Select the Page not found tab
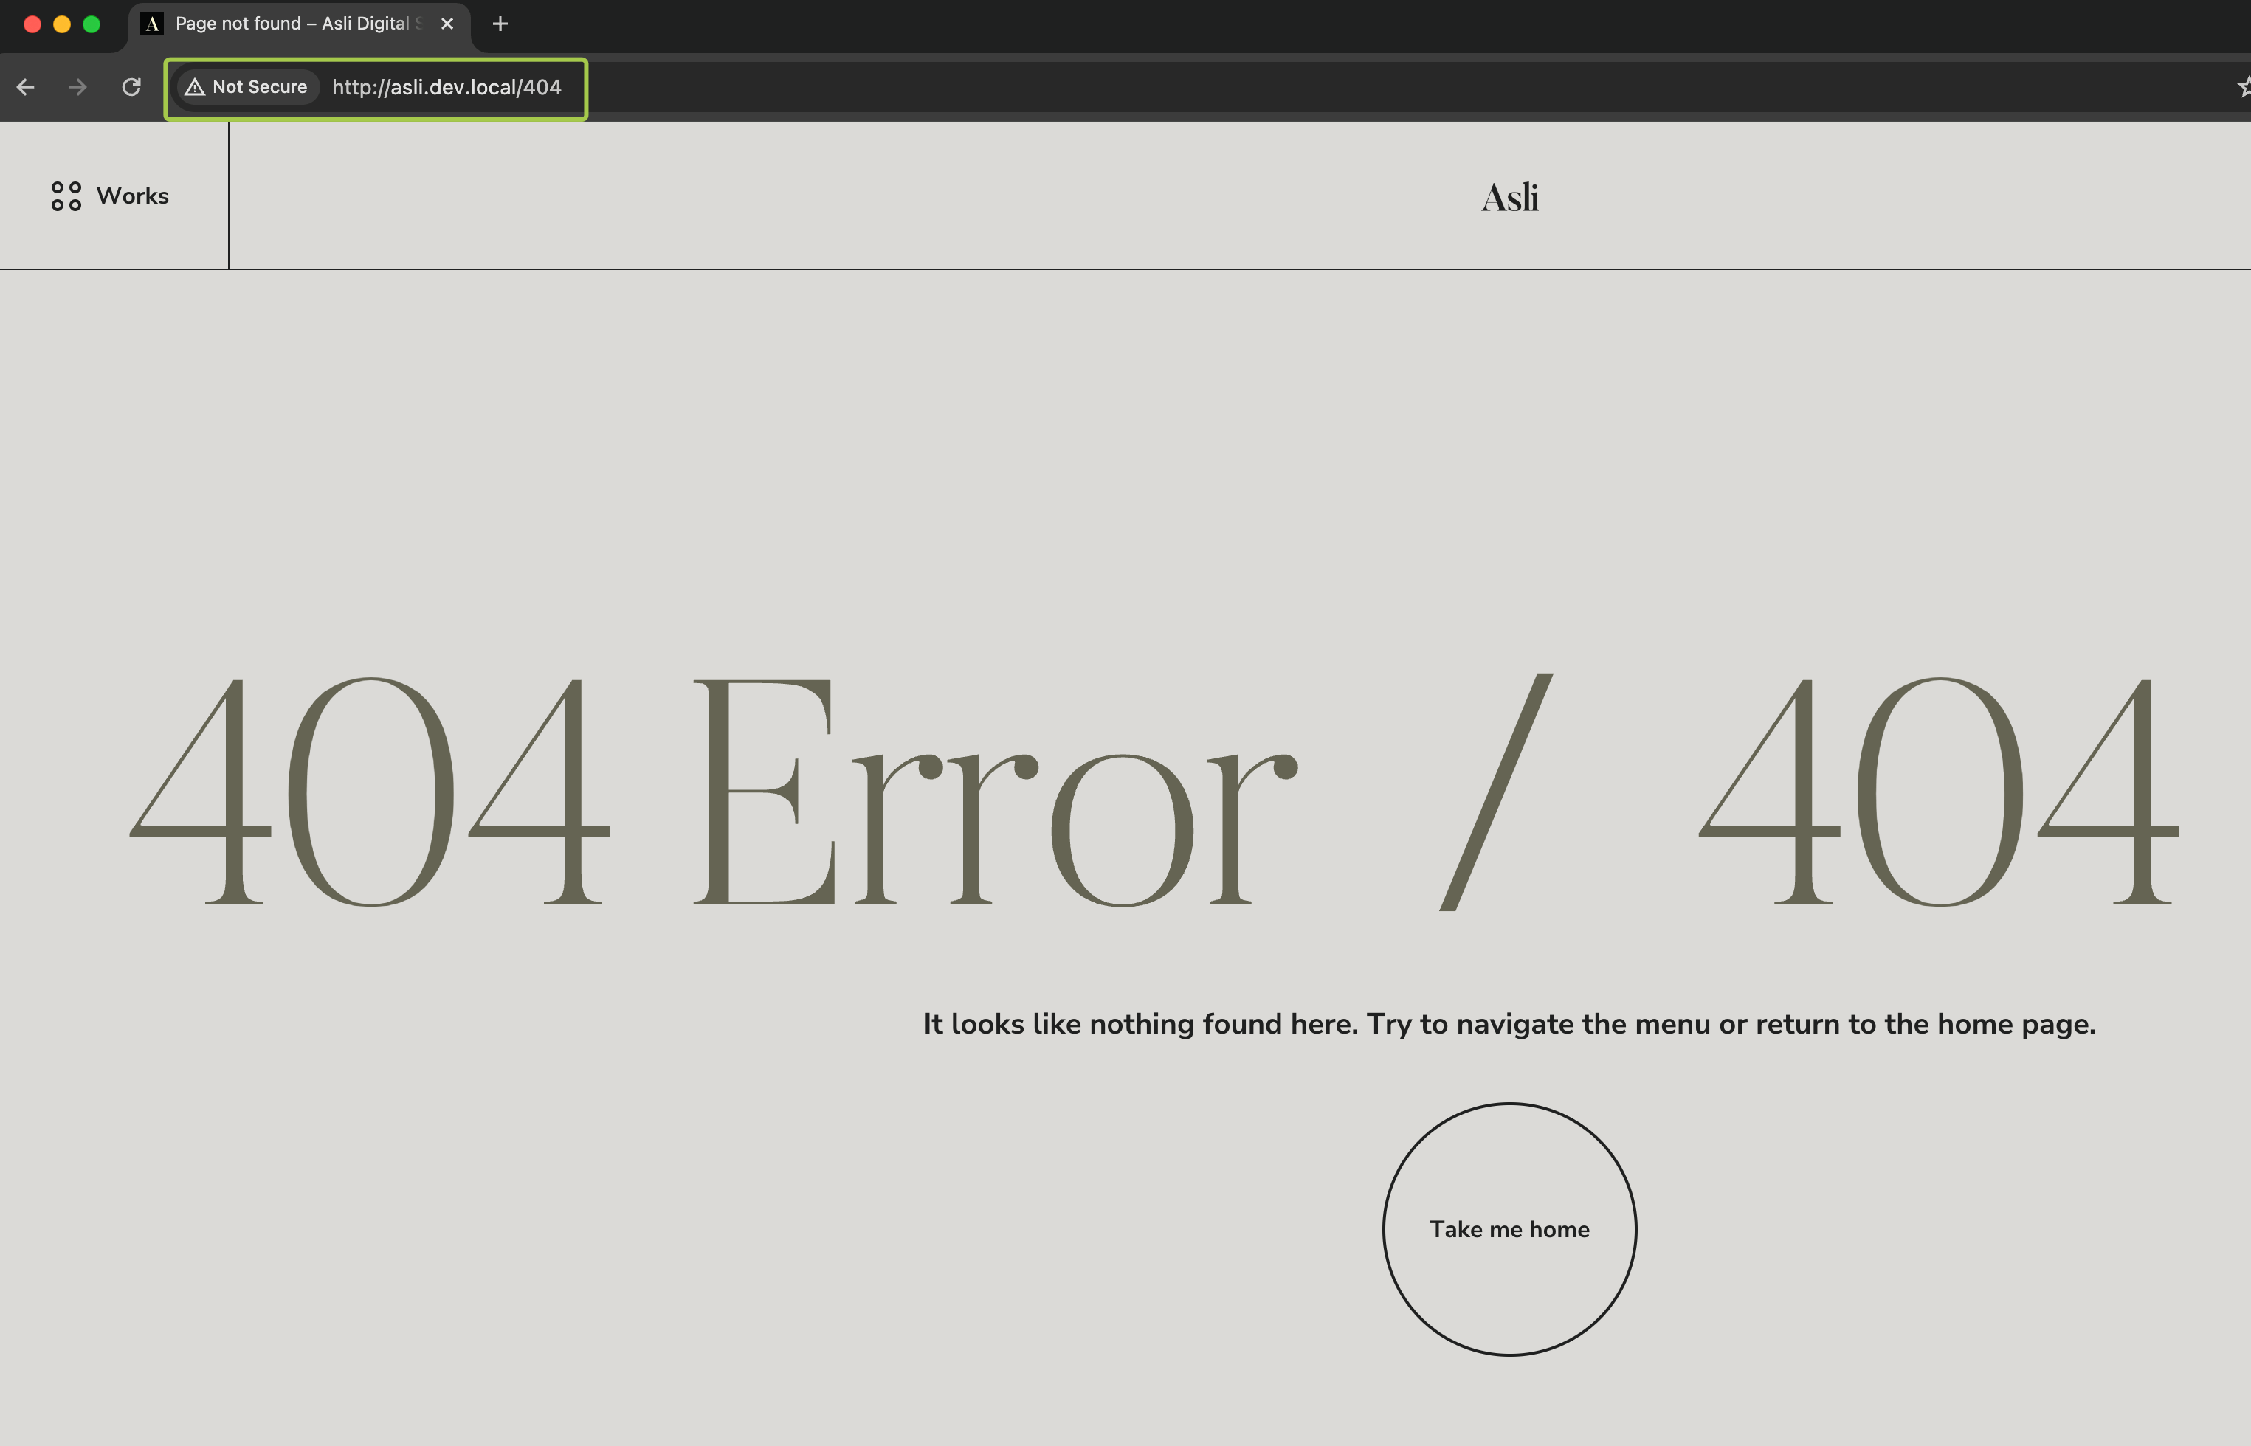The width and height of the screenshot is (2251, 1446). click(291, 24)
